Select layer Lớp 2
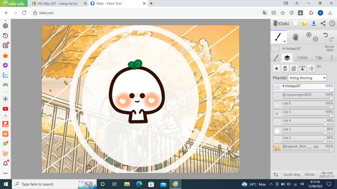This screenshot has height=189, width=337. click(x=303, y=139)
